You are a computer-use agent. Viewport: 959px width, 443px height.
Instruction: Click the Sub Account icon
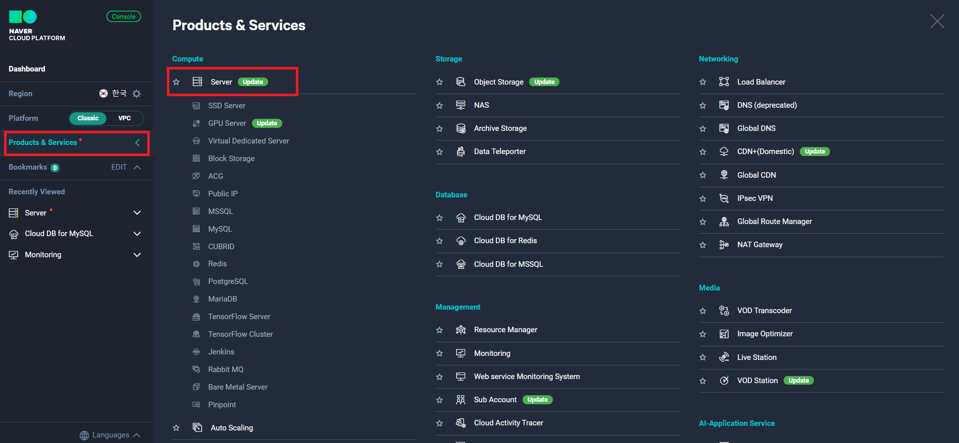point(461,400)
